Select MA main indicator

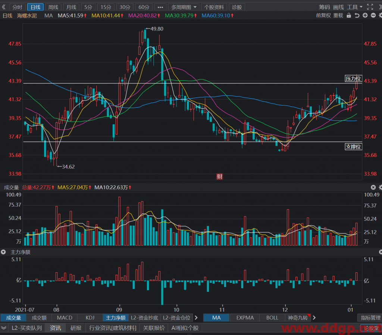[x=216, y=318]
